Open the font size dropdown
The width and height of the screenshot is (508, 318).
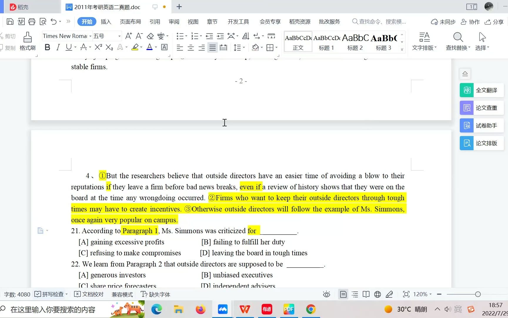119,36
